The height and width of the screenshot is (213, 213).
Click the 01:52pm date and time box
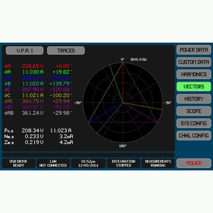88,163
